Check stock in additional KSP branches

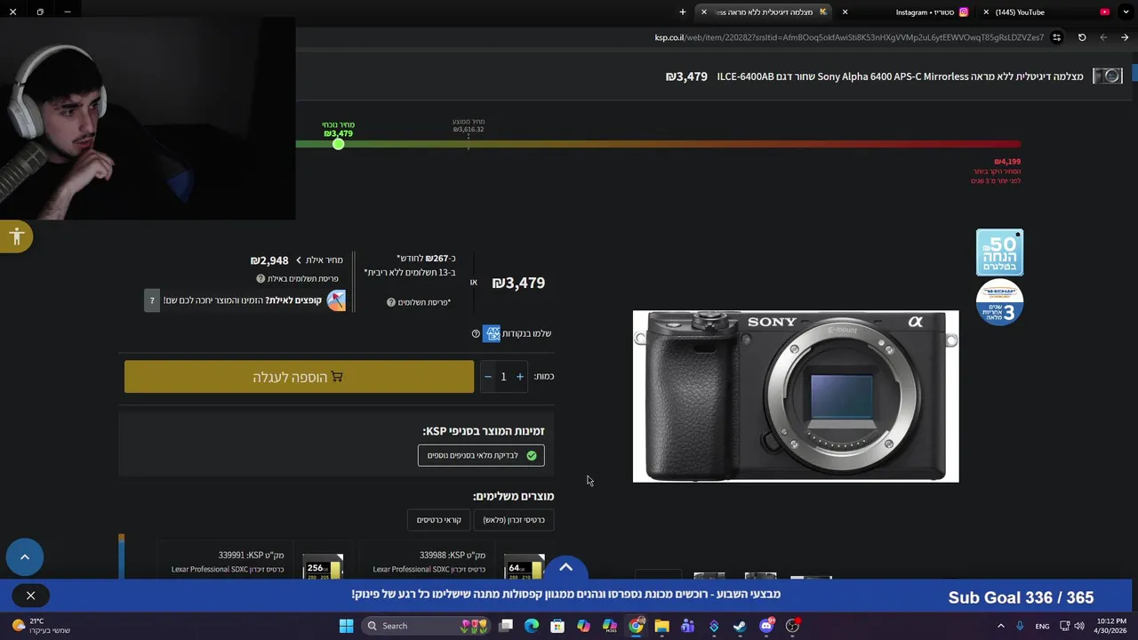coord(481,455)
